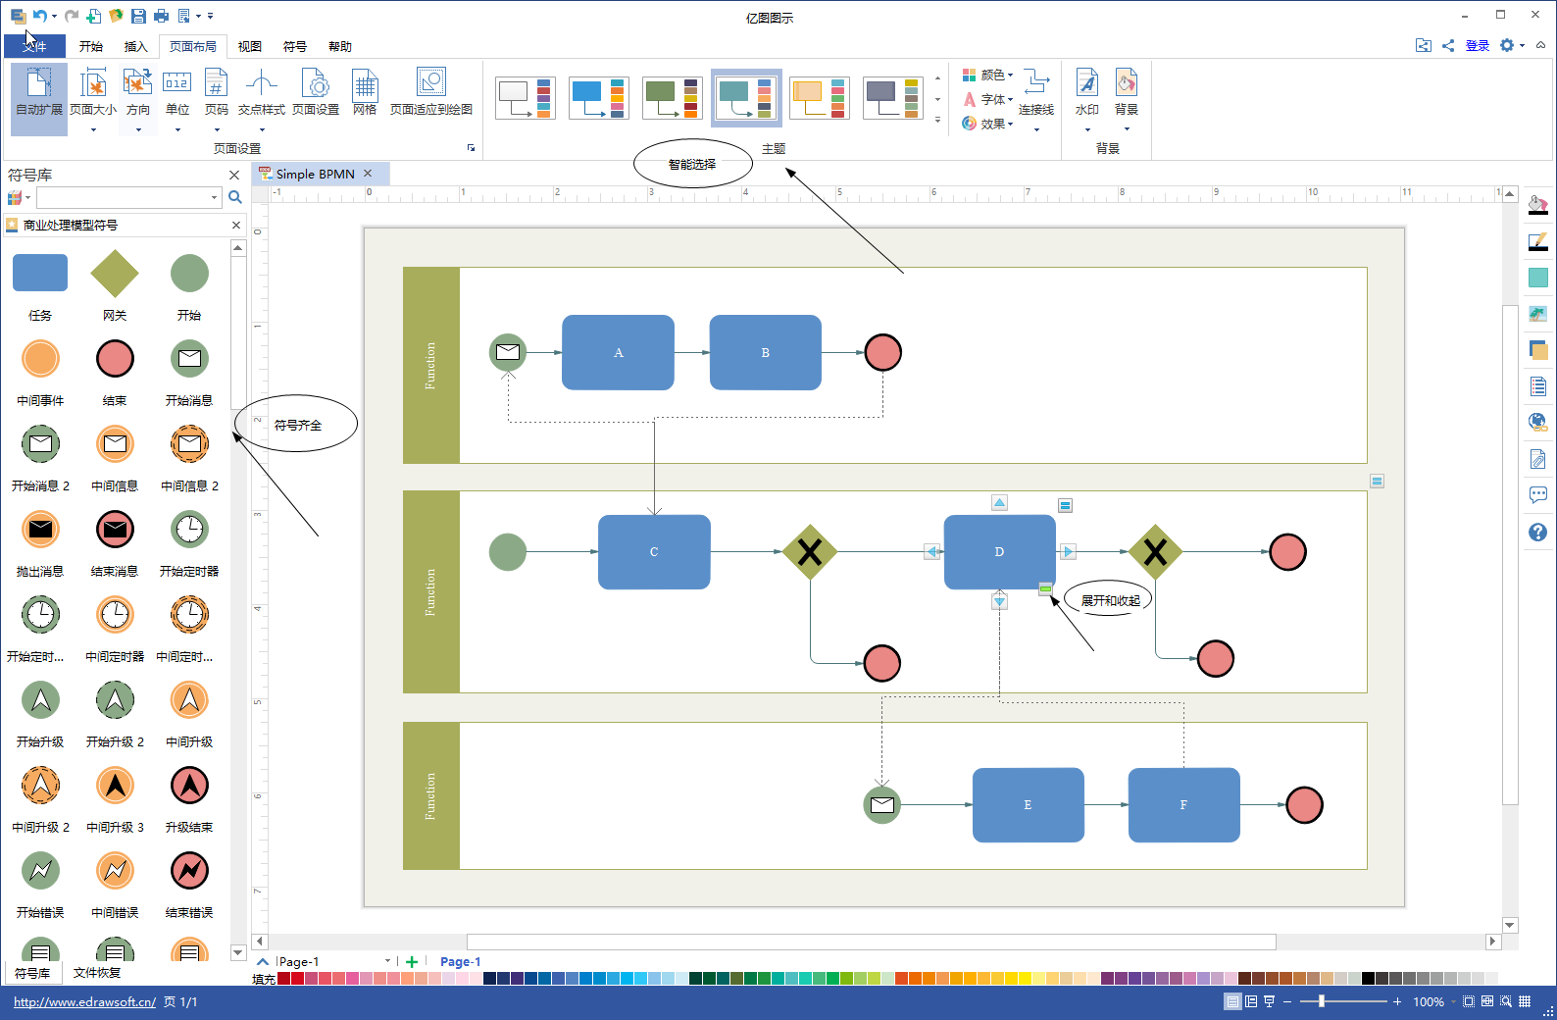Open the Color (颜色) theme dropdown

(x=987, y=75)
